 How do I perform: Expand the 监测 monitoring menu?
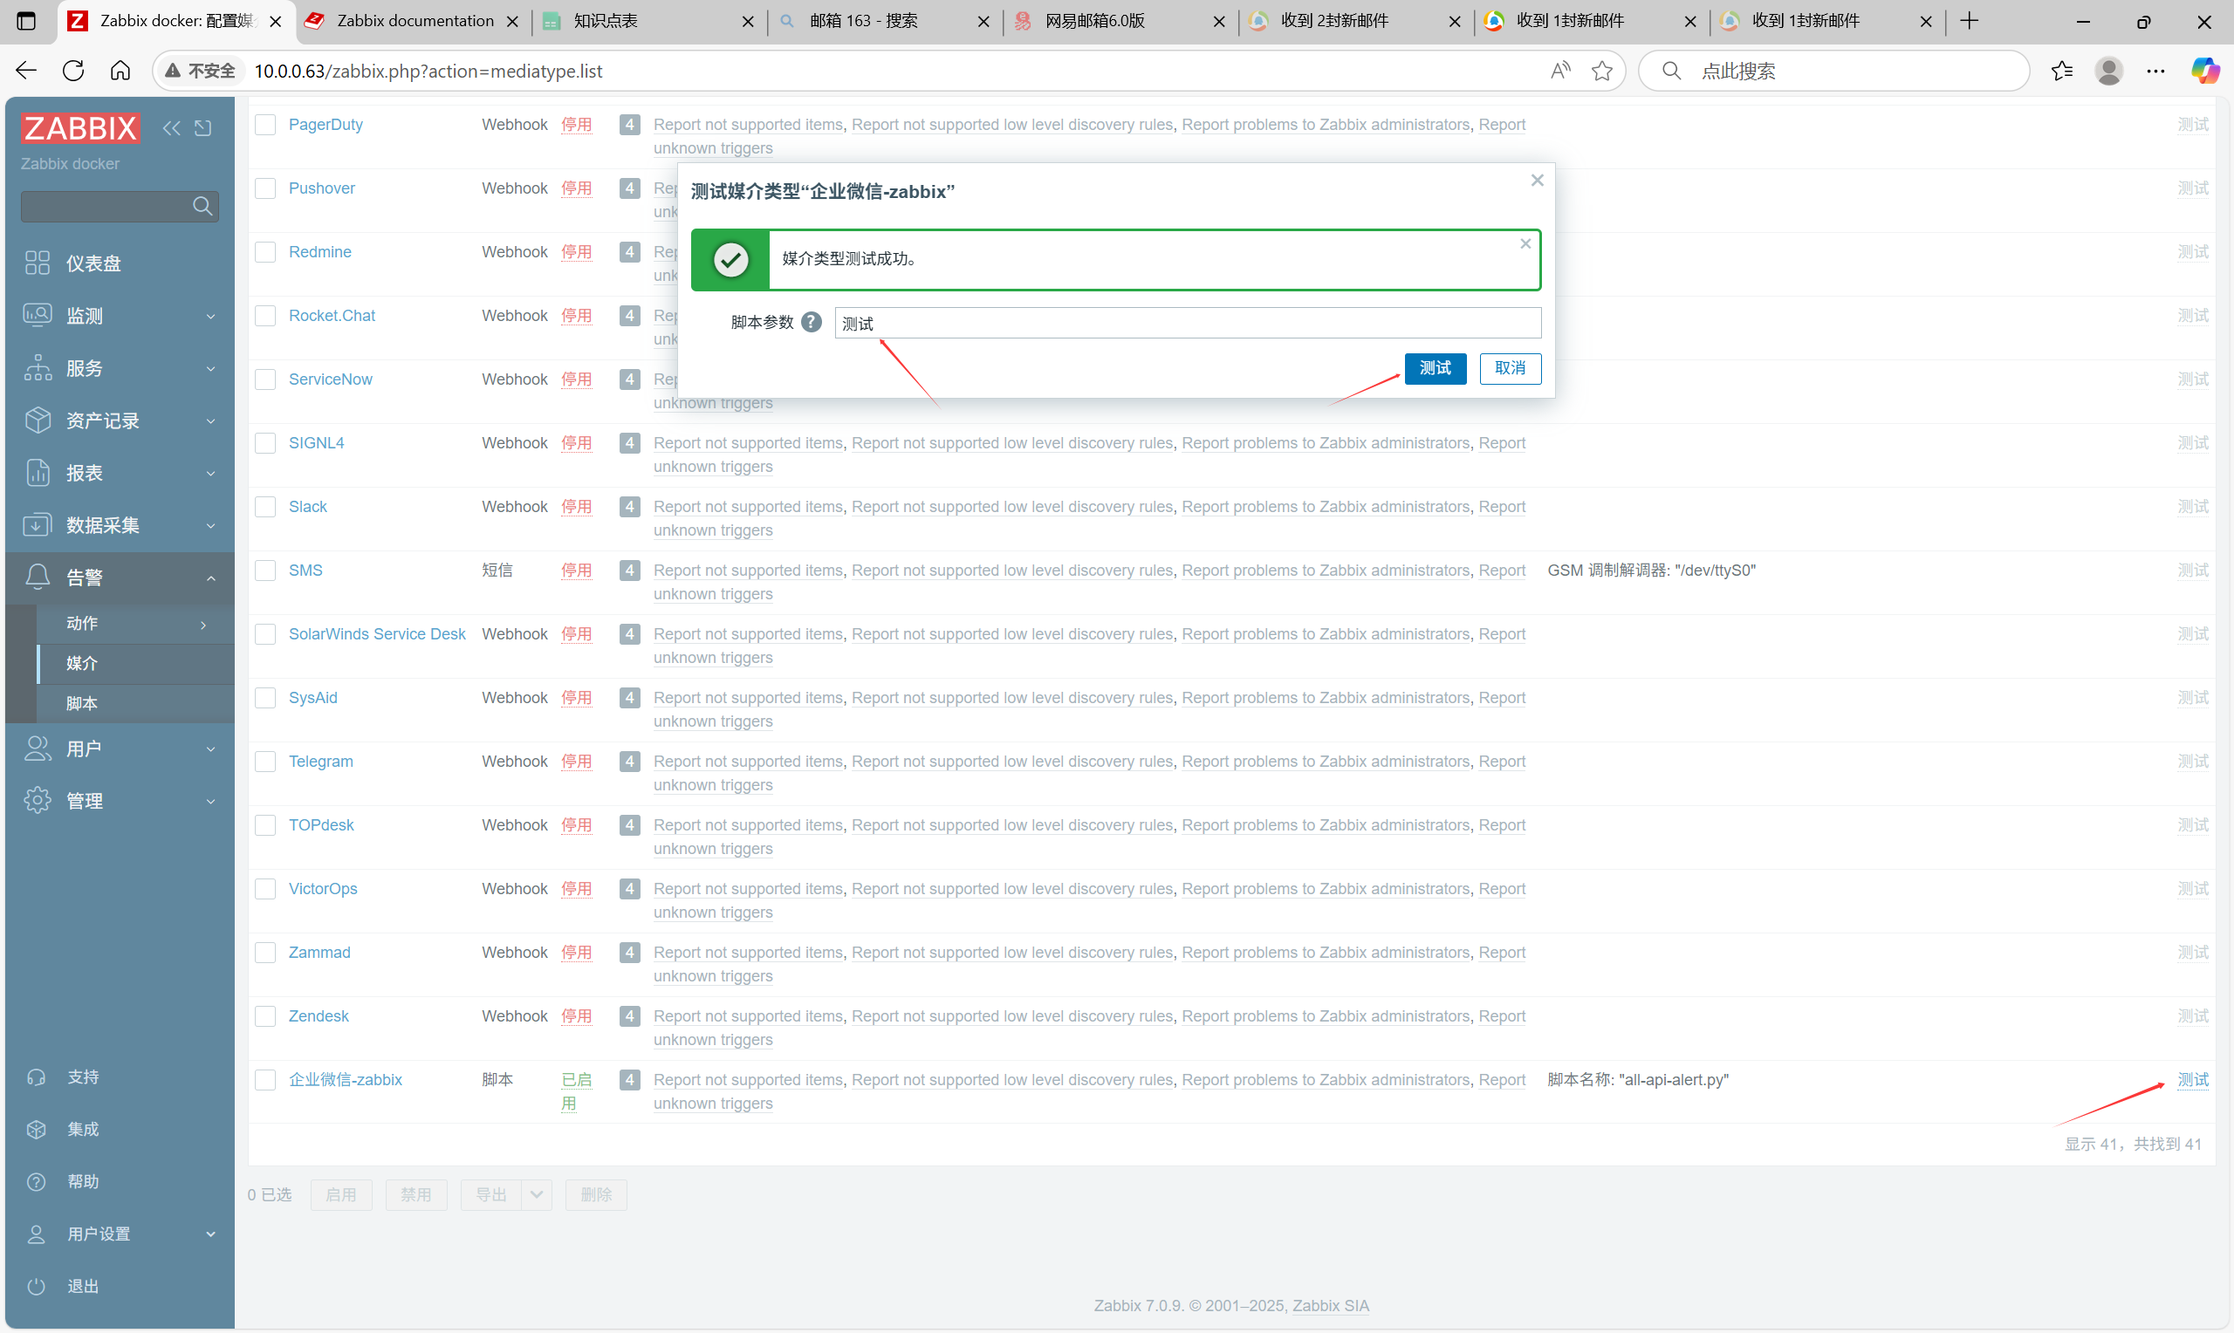[120, 315]
